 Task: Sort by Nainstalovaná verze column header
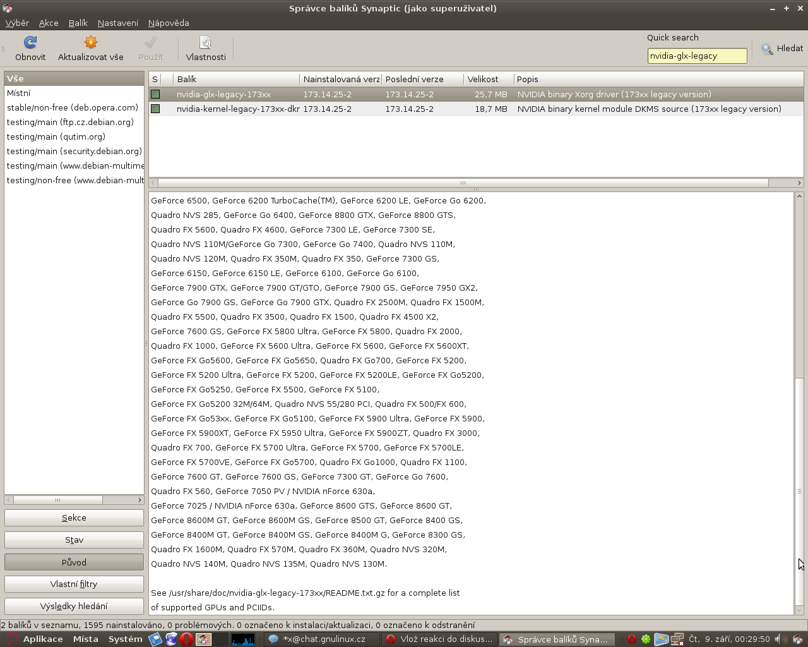tap(341, 79)
